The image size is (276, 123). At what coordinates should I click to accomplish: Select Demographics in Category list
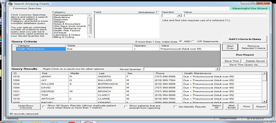pos(63,15)
